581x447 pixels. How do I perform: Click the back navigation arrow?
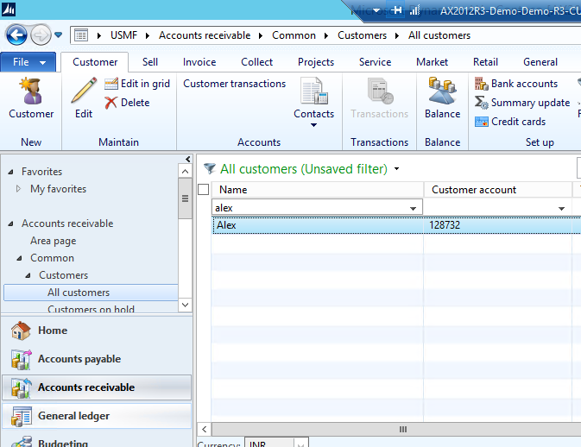[16, 35]
